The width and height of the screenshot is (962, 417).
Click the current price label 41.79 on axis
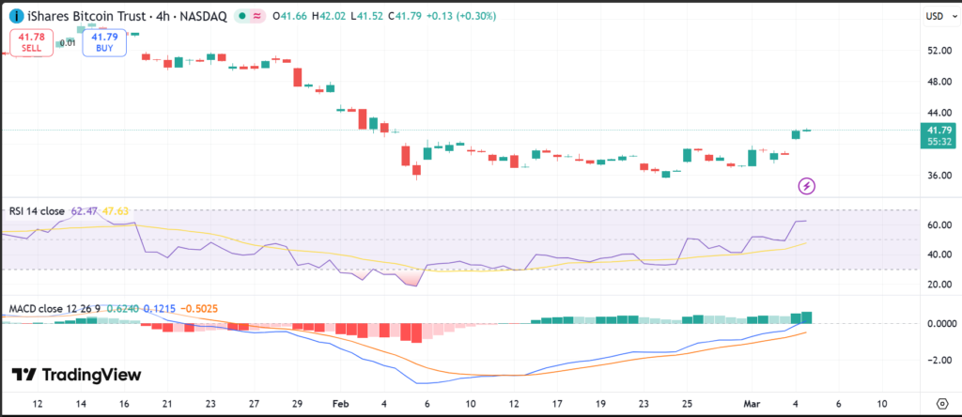click(x=939, y=130)
